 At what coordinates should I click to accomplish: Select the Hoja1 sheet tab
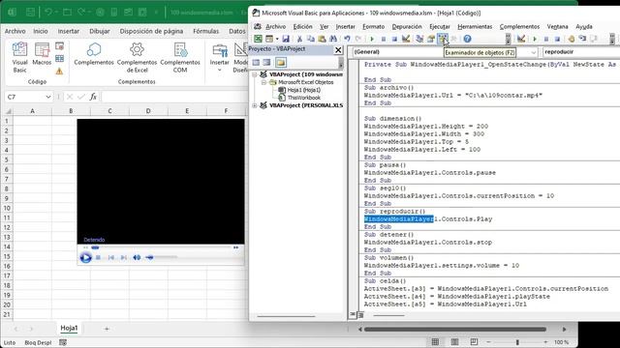point(69,328)
